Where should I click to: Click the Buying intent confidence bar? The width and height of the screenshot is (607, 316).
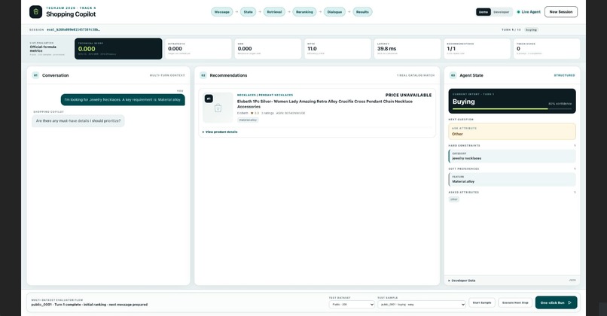512,109
